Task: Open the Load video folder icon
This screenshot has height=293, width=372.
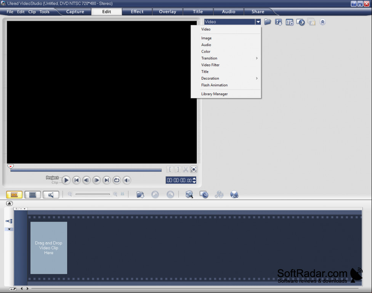Action: point(268,22)
